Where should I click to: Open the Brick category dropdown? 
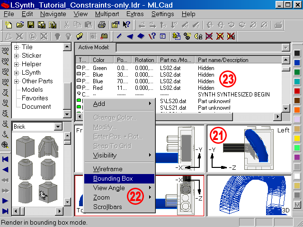(58, 127)
